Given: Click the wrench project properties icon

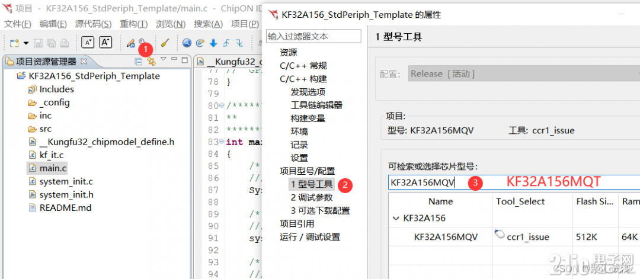Looking at the screenshot, I should pyautogui.click(x=142, y=41).
